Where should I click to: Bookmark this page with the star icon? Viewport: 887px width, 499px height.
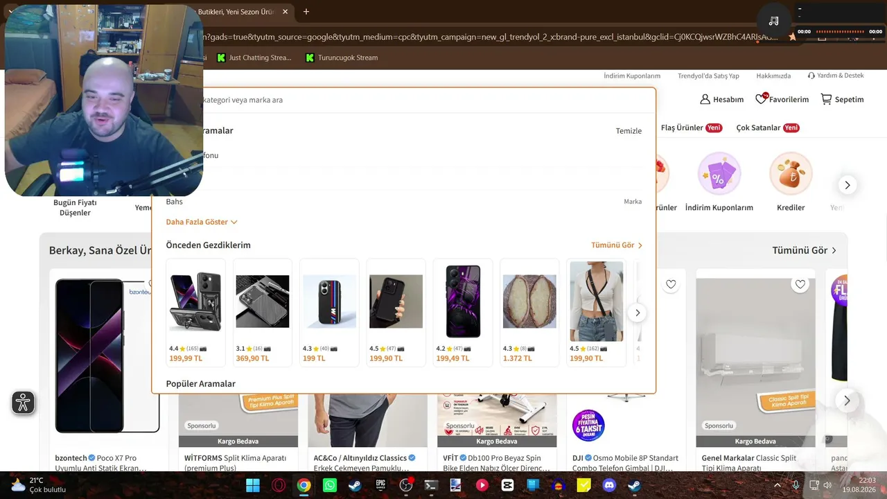(x=793, y=37)
